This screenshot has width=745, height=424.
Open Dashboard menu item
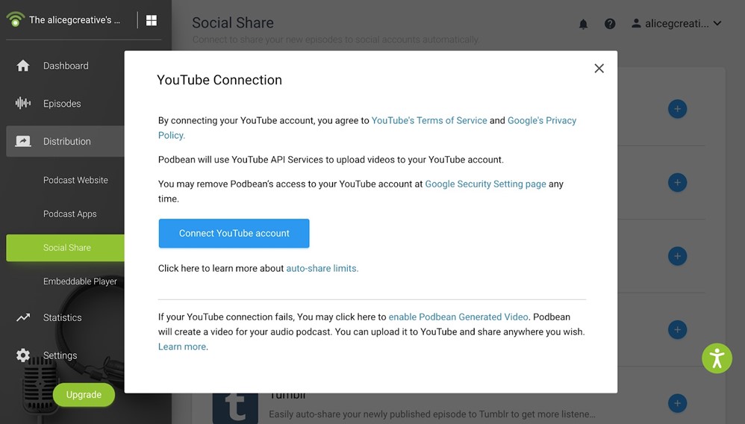coord(66,66)
